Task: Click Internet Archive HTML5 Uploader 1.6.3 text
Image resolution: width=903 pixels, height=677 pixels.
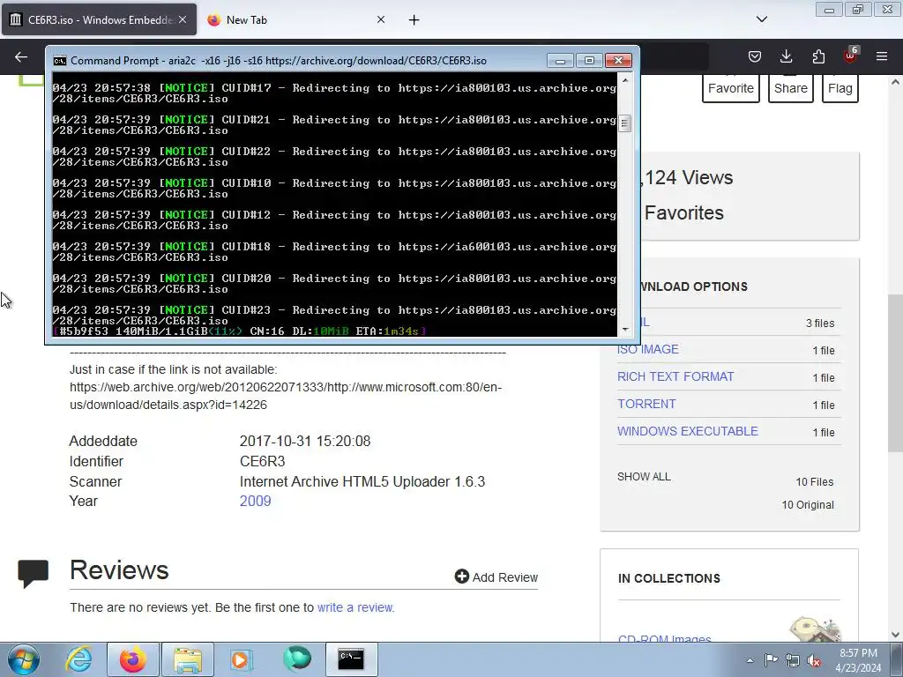Action: (x=362, y=481)
